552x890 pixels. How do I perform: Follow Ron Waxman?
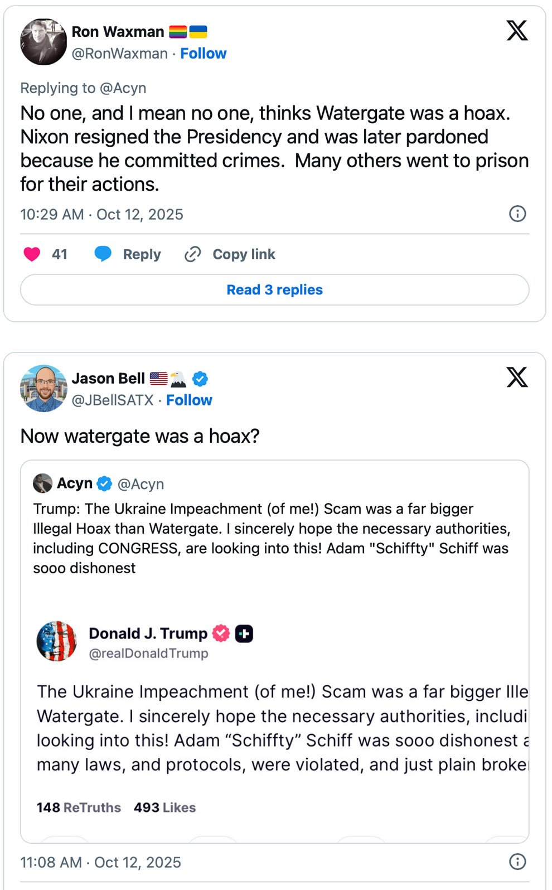(203, 54)
